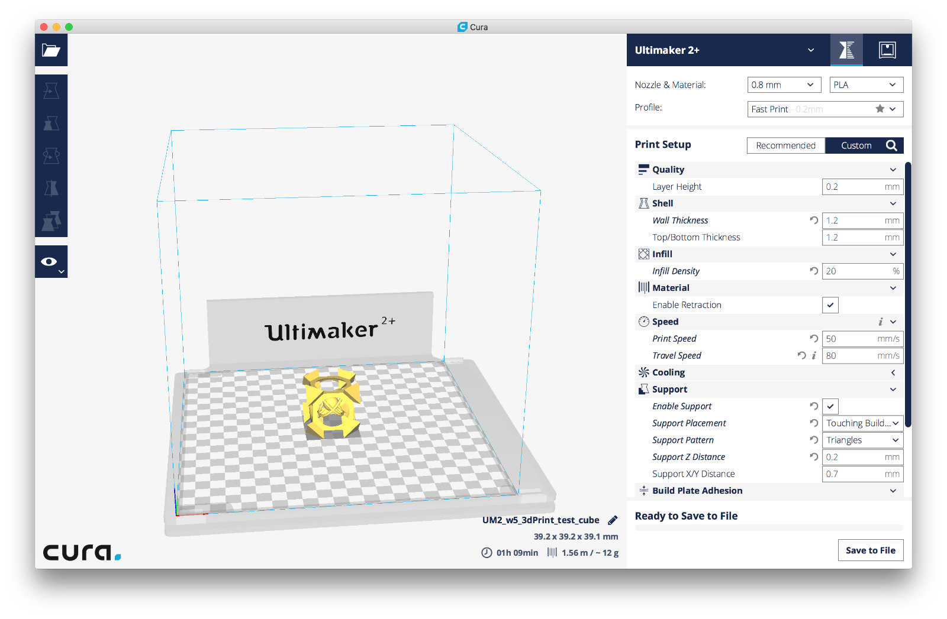Click the info icon beside Travel Speed

814,355
